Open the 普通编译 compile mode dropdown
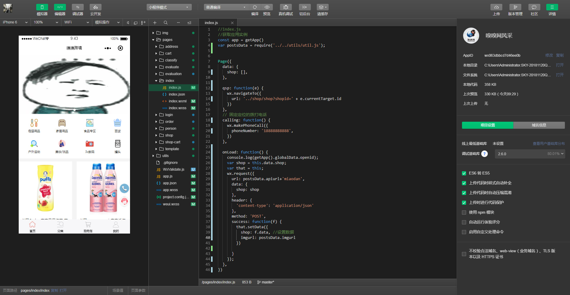The image size is (570, 295). 226,7
